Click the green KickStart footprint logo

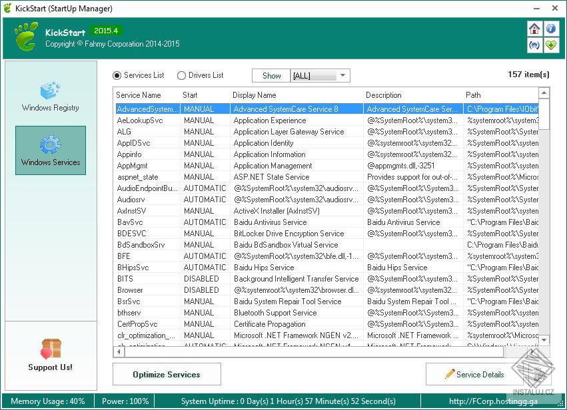point(27,37)
